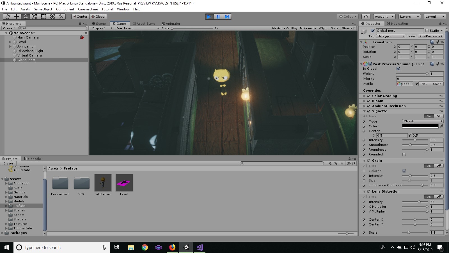Select the Rotate tool
This screenshot has height=253, width=449.
click(25, 17)
